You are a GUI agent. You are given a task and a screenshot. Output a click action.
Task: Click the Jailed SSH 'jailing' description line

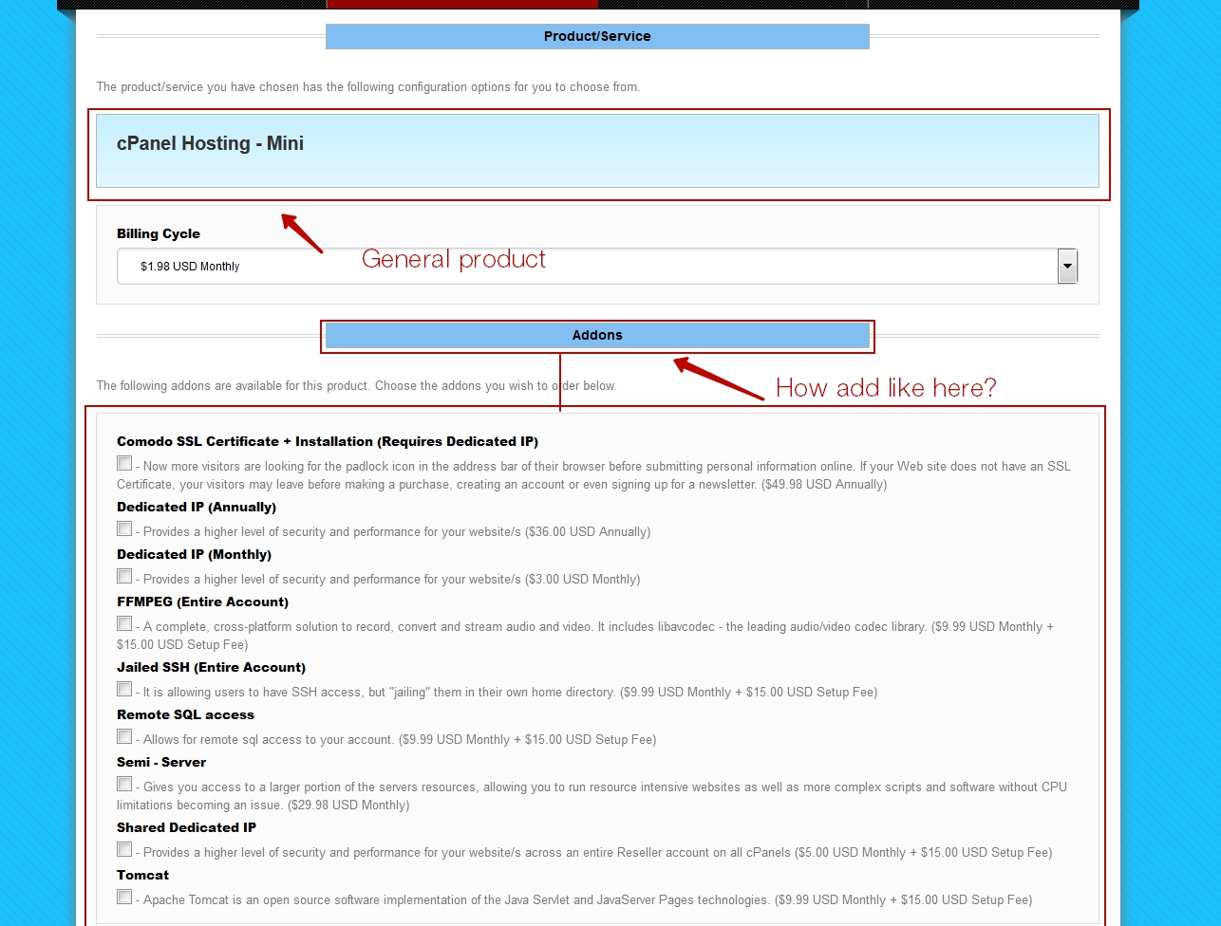506,692
